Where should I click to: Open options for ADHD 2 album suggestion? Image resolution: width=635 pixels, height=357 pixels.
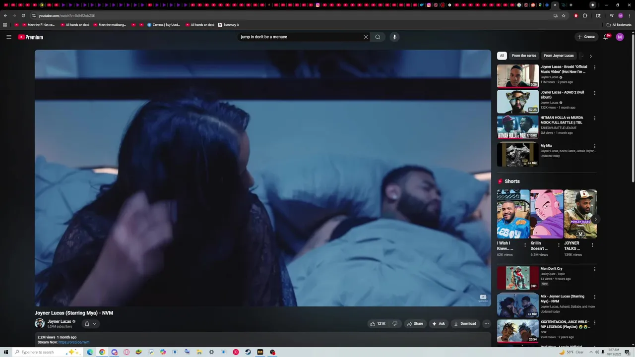595,93
